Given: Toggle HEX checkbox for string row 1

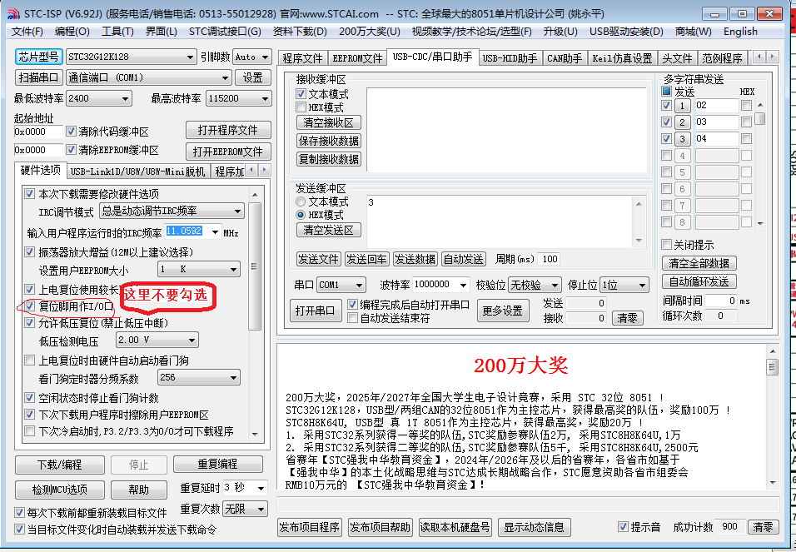Looking at the screenshot, I should [x=746, y=105].
